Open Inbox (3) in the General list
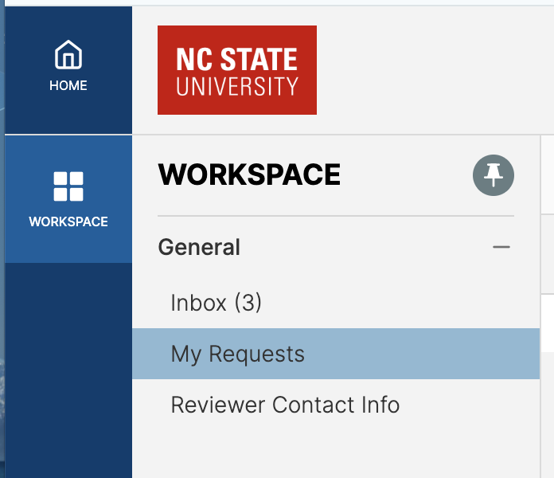 (216, 303)
